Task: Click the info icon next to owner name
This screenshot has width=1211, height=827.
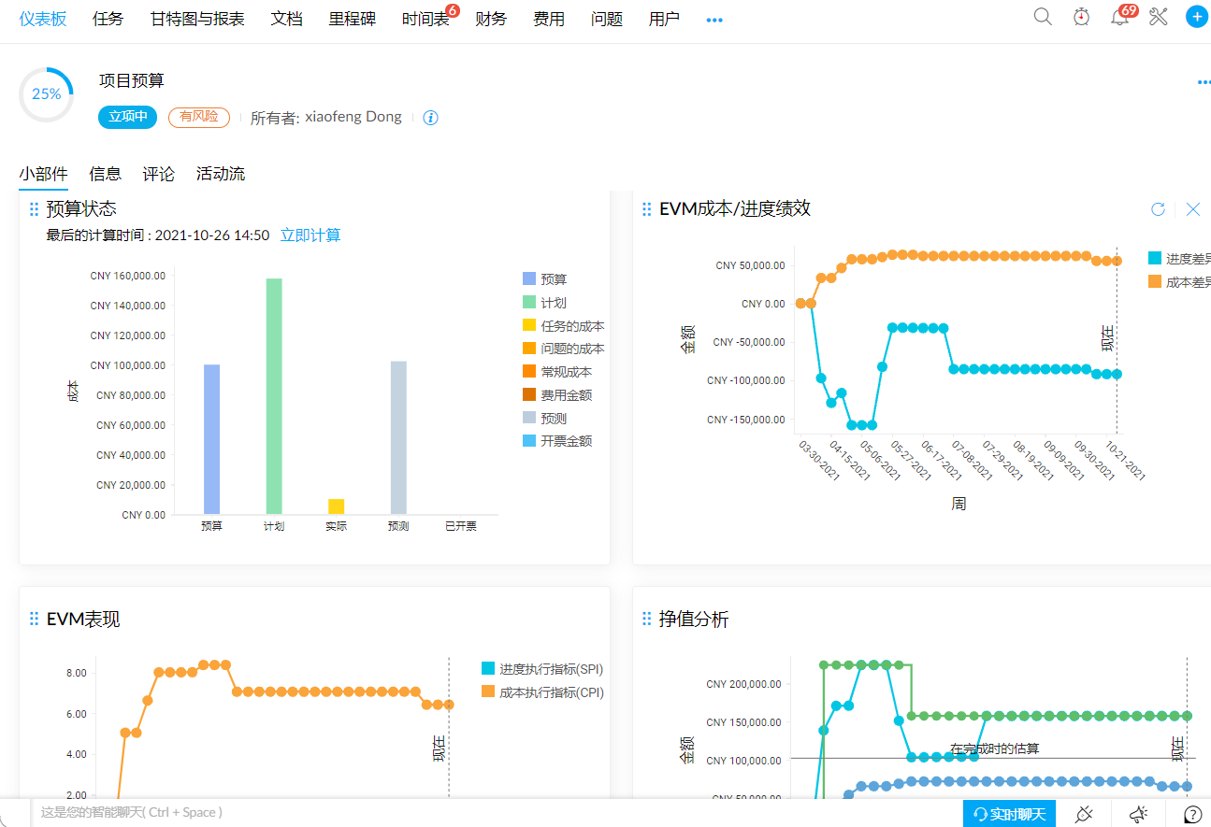Action: 429,117
